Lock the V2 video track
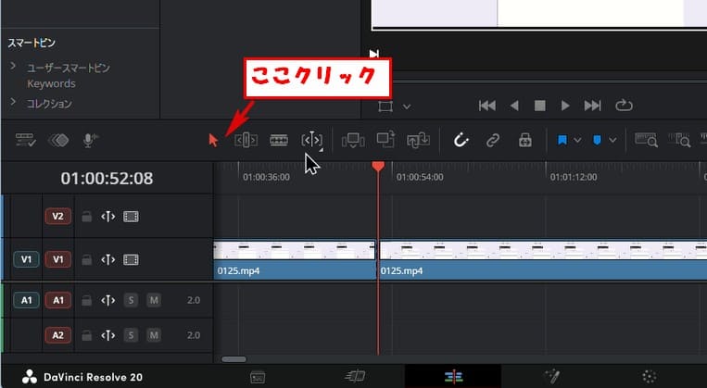 tap(85, 217)
